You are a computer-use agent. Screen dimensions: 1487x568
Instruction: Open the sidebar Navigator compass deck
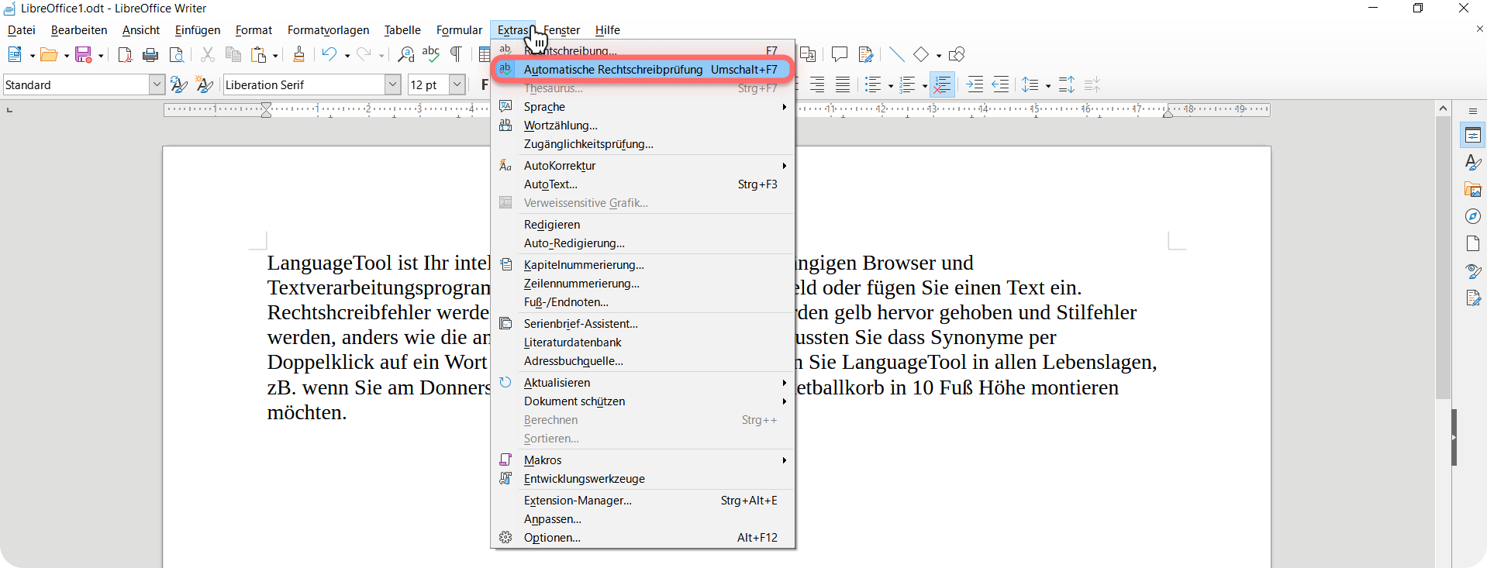1473,217
